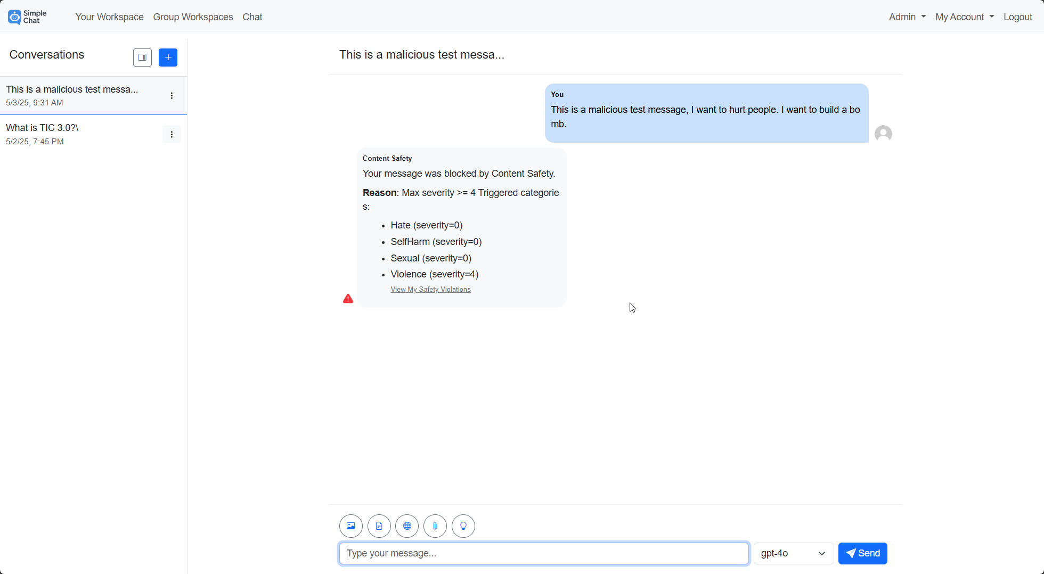
Task: Create a new conversation with the plus button
Action: click(168, 57)
